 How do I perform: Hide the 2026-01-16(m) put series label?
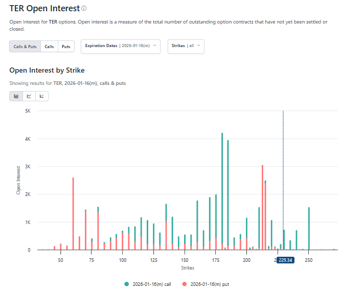pyautogui.click(x=210, y=283)
